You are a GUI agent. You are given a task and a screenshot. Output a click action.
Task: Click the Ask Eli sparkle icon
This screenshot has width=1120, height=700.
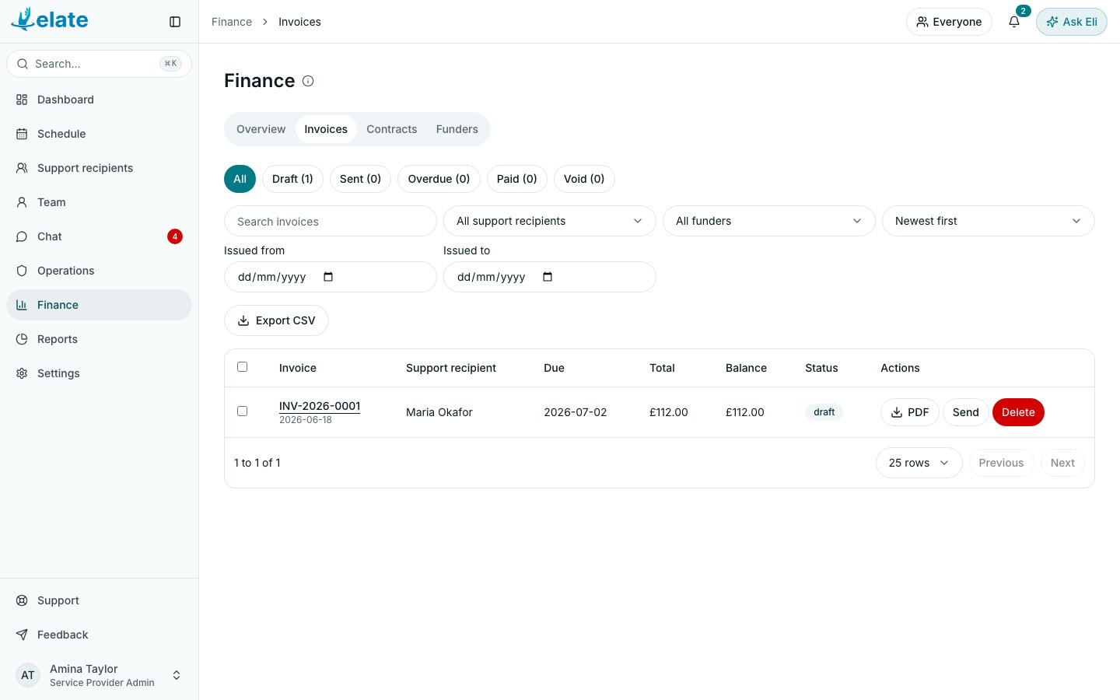pyautogui.click(x=1052, y=22)
